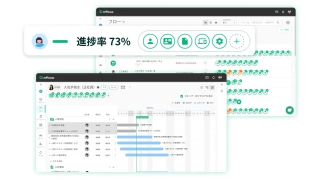
Task: Open the template item in the front sidebar
Action: [40, 117]
